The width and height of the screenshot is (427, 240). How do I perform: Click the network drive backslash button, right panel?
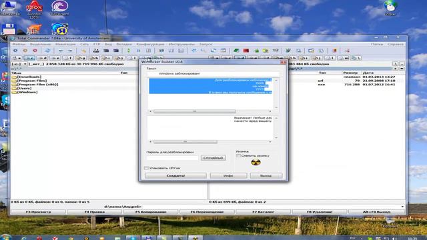pyautogui.click(x=356, y=58)
